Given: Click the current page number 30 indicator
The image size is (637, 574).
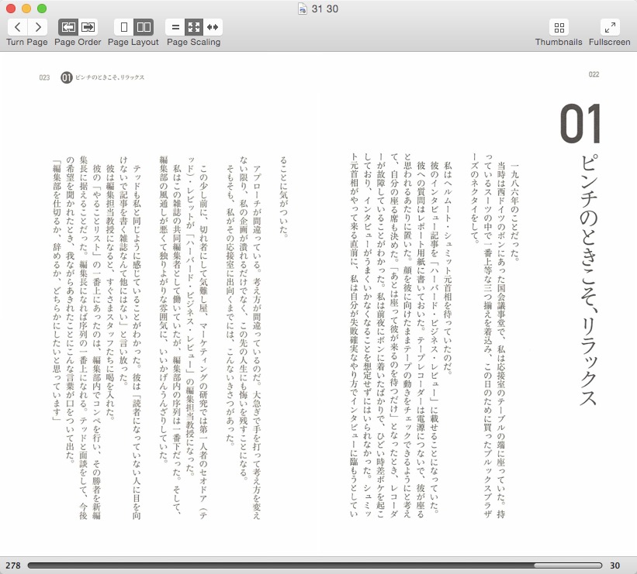Looking at the screenshot, I should click(615, 565).
